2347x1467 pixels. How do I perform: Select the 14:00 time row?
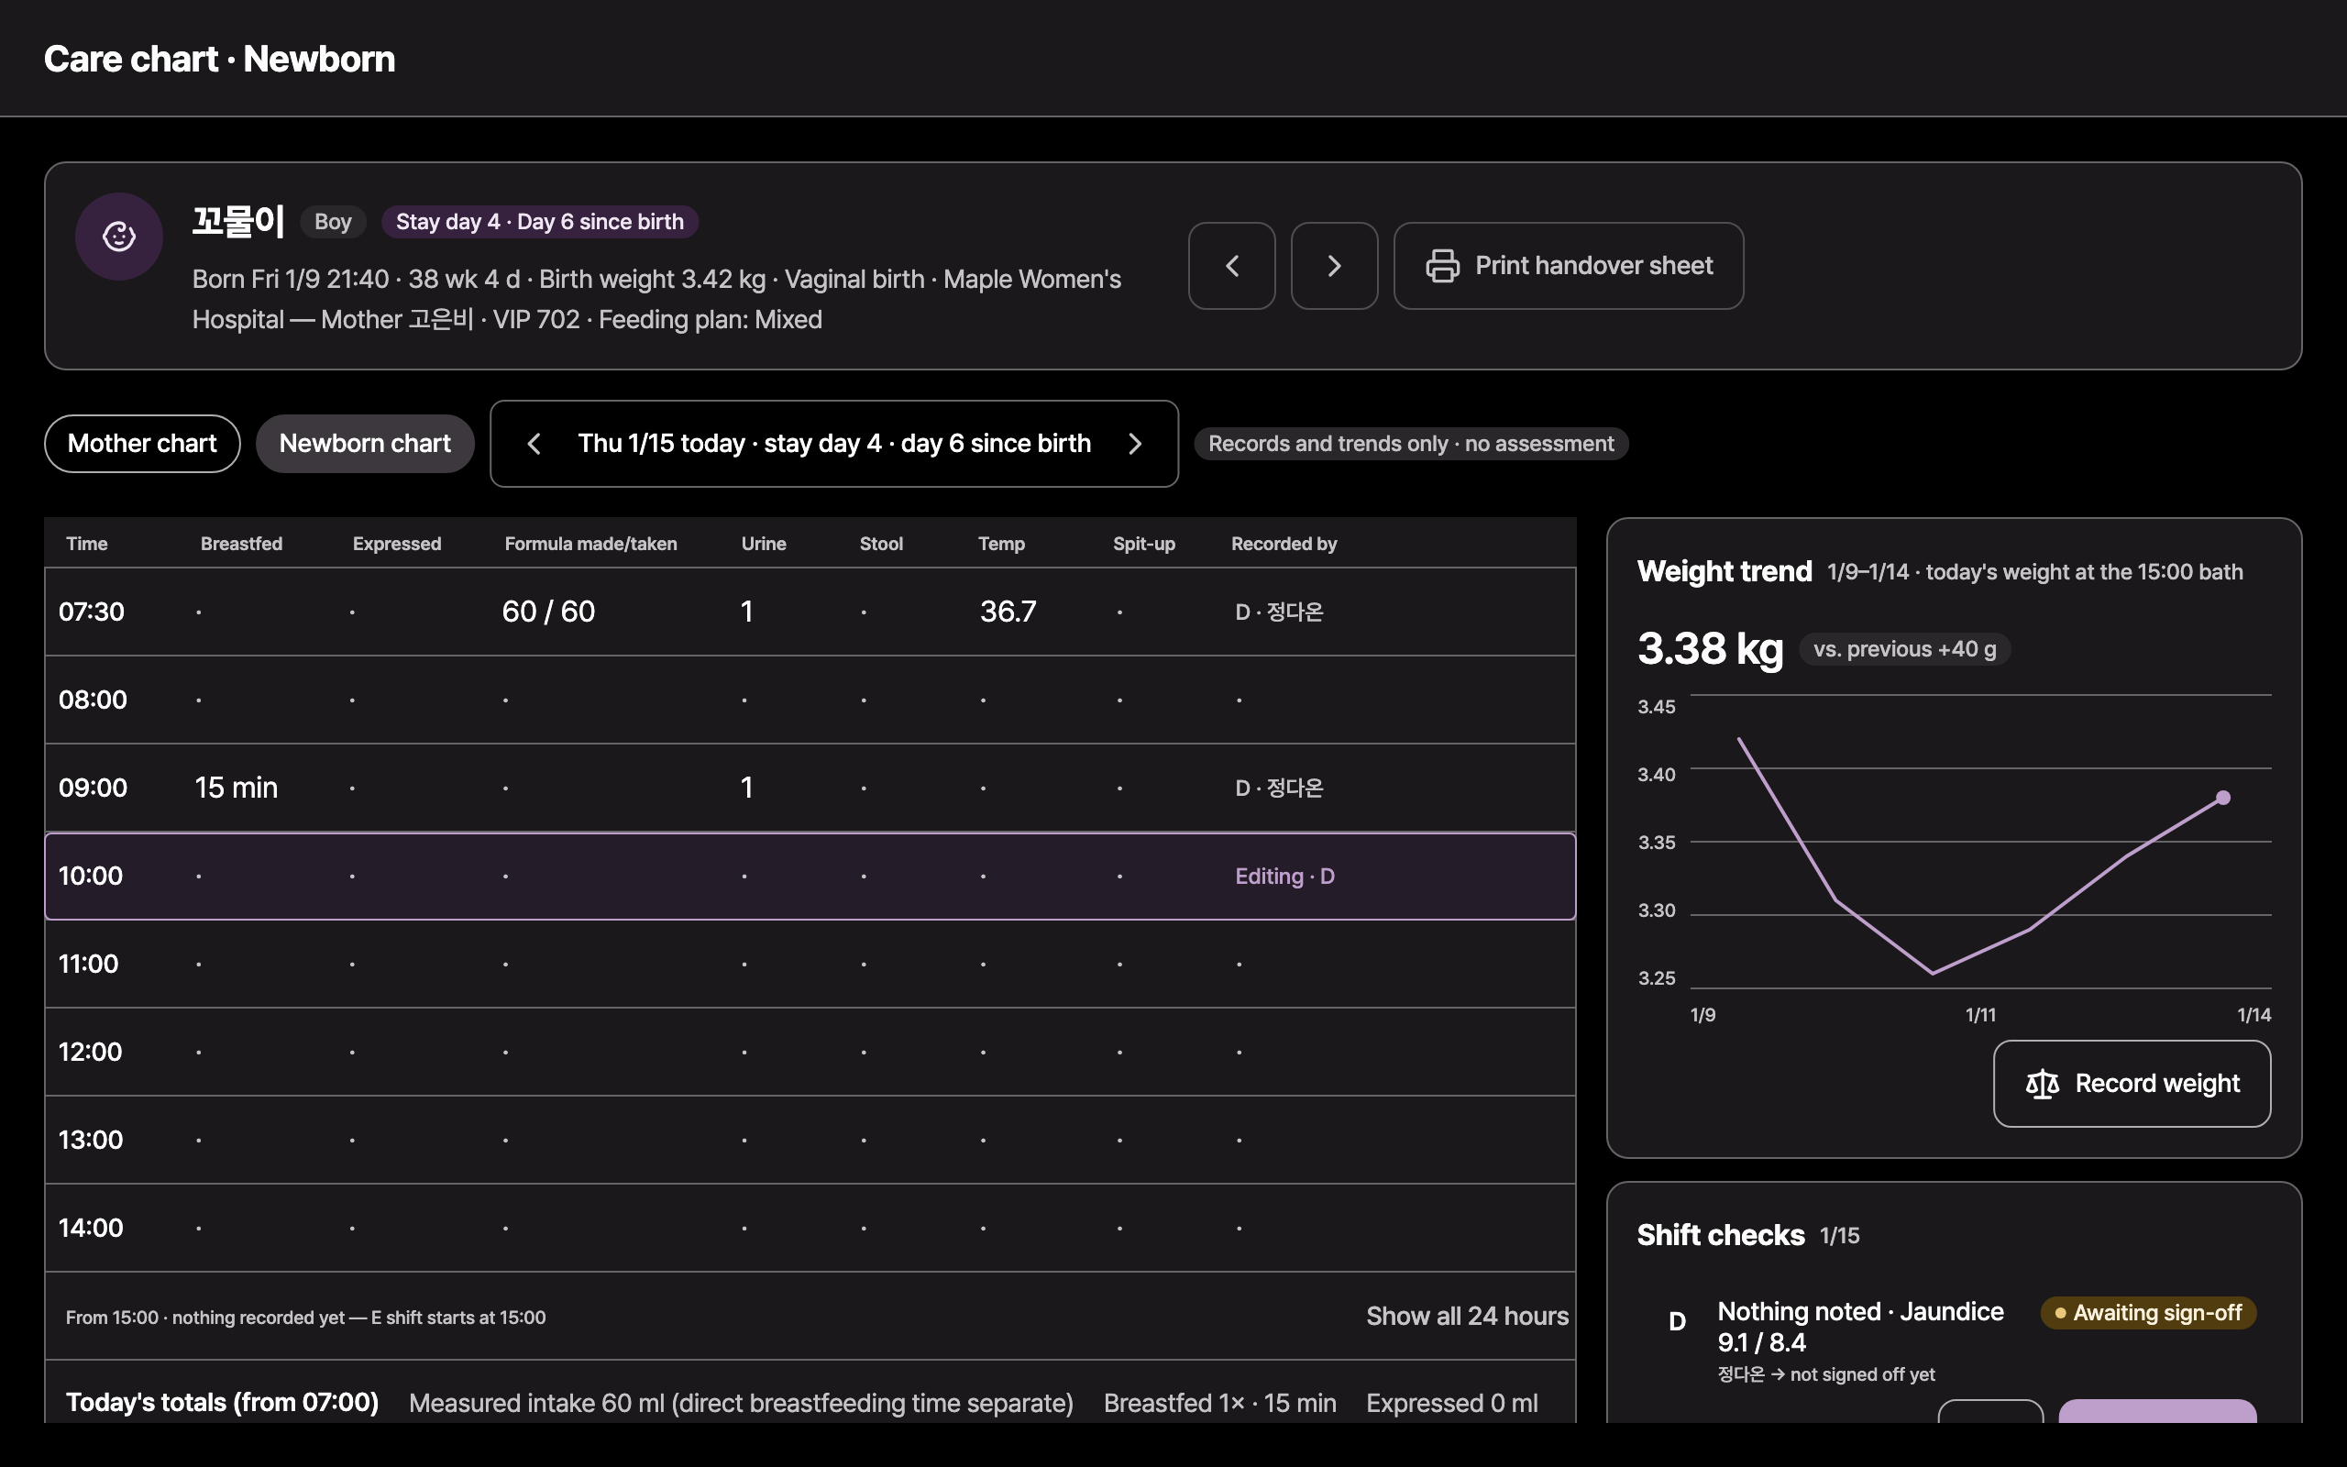810,1228
